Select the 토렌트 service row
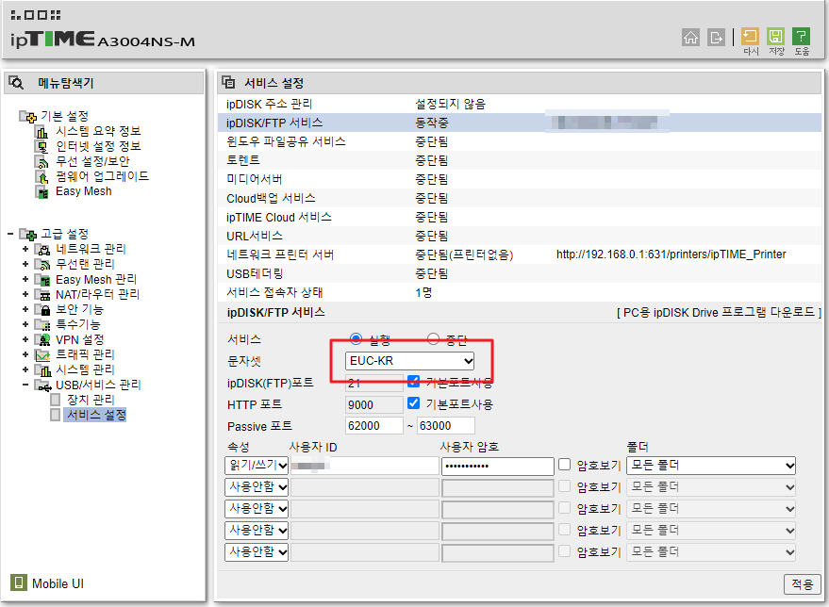 tap(519, 160)
